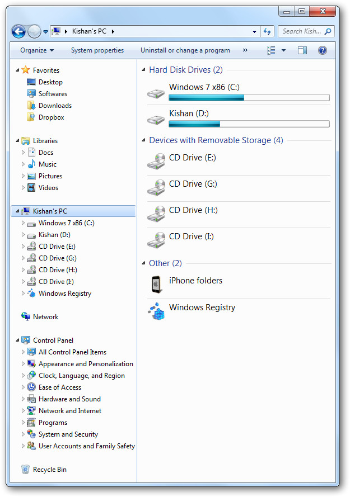Click the Appearance and Personalization icon
This screenshot has width=350, height=497.
click(31, 363)
